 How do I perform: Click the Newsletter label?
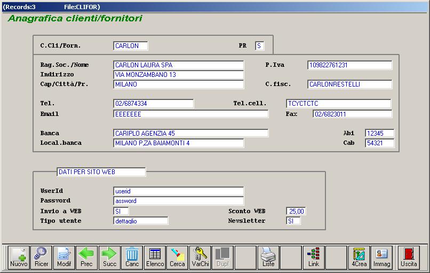click(x=246, y=221)
